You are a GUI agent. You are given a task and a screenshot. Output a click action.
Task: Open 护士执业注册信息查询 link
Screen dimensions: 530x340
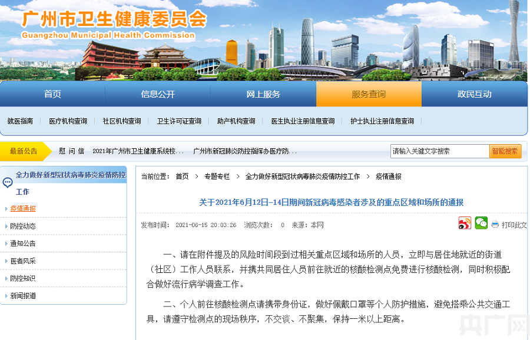pos(382,121)
